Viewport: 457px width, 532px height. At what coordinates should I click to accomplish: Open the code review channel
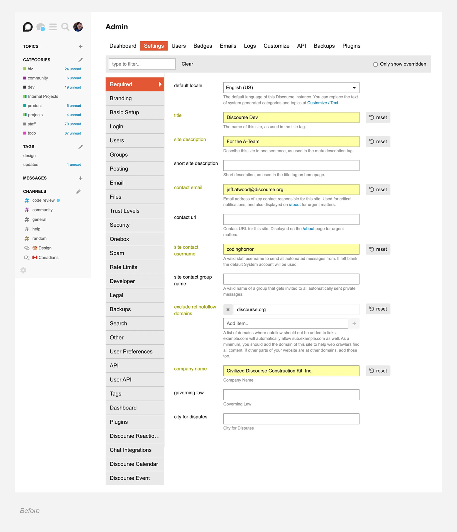(x=43, y=200)
